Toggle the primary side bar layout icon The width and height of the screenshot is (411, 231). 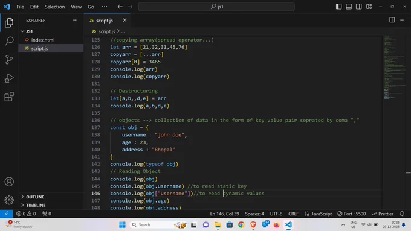[x=338, y=7]
